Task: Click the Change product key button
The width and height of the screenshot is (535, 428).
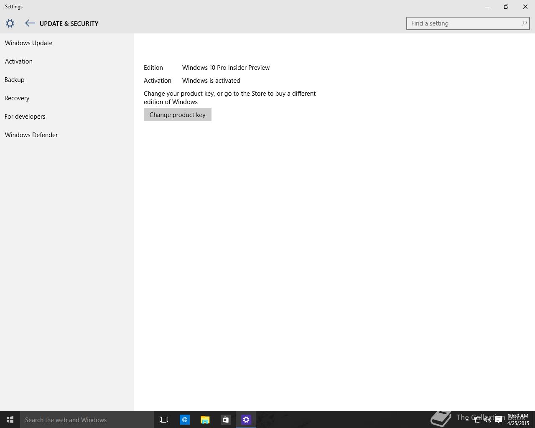Action: tap(178, 115)
